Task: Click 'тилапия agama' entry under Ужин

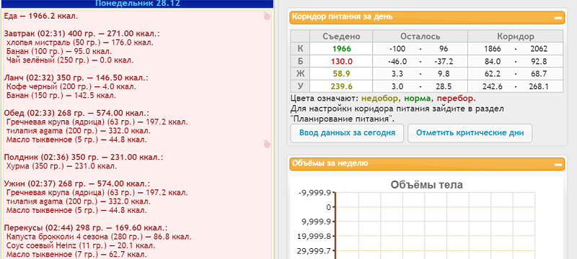Action: tap(79, 201)
